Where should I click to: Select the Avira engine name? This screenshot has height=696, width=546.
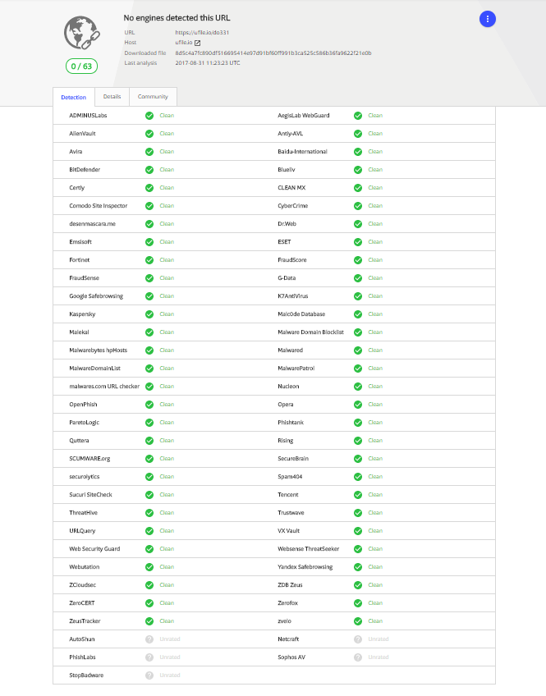[76, 152]
